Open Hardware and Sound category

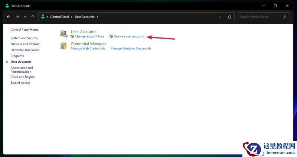25,50
